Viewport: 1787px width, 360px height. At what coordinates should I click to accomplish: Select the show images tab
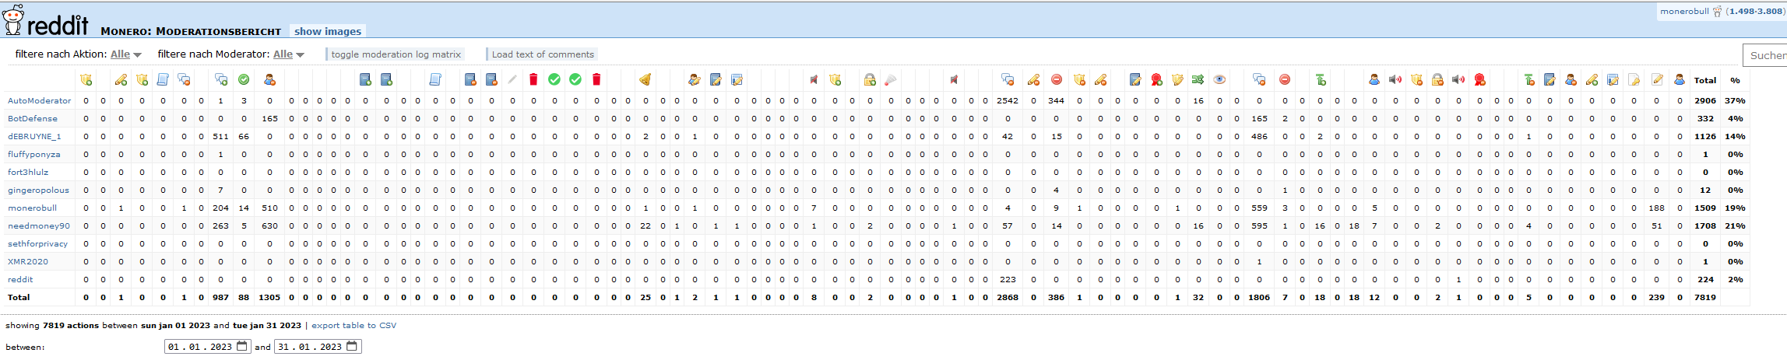point(328,31)
